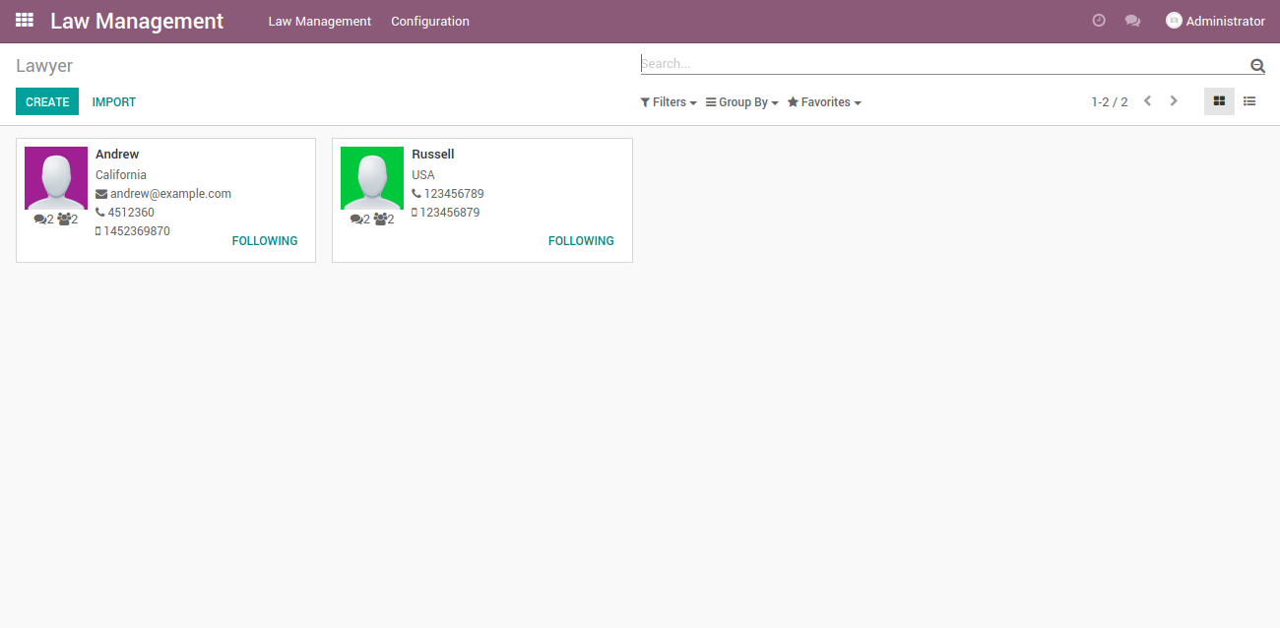
Task: Click phone number 123456789
Action: (454, 194)
